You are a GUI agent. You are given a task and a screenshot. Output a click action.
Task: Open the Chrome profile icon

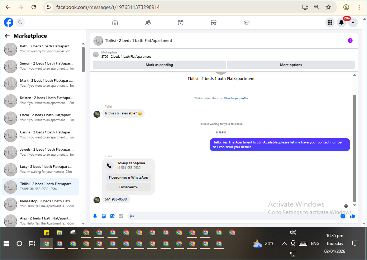346,7
